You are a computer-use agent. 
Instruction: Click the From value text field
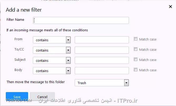point(102,40)
